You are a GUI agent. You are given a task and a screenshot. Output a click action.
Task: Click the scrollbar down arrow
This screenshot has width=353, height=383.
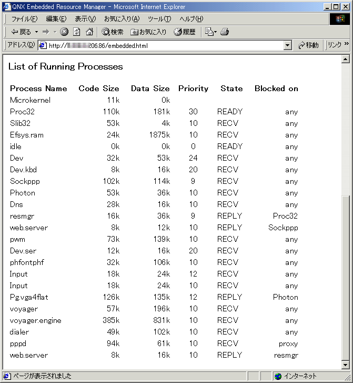point(346,365)
